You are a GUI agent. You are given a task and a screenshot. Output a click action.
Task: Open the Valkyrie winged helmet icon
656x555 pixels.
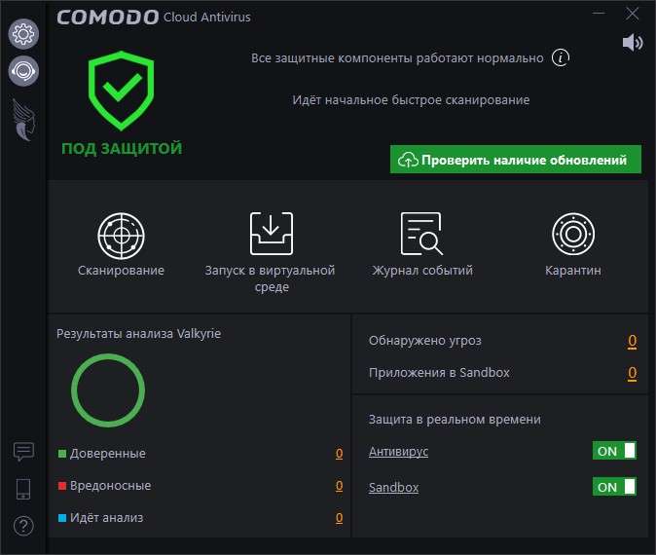(x=23, y=120)
